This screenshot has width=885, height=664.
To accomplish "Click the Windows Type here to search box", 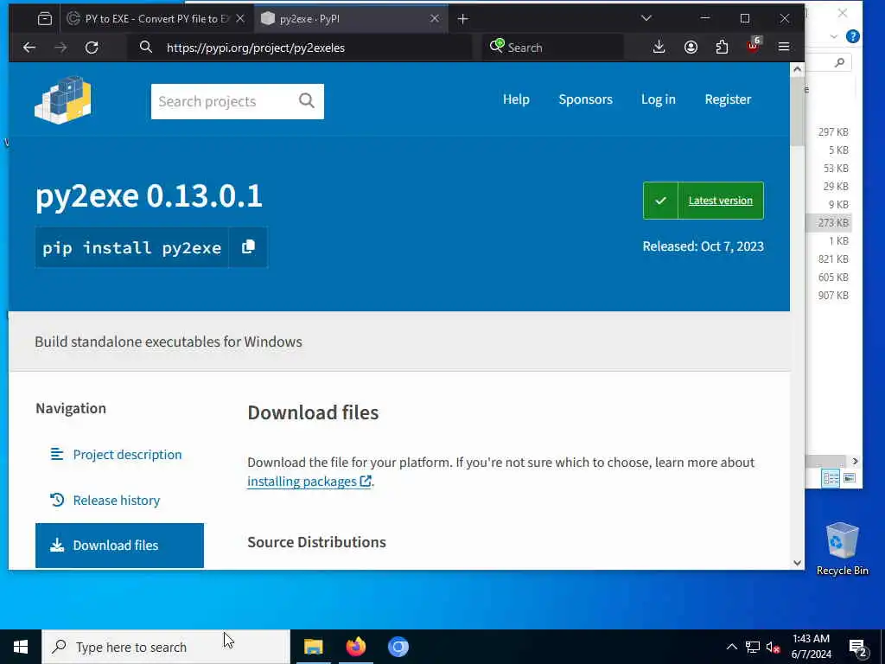I will (x=166, y=647).
